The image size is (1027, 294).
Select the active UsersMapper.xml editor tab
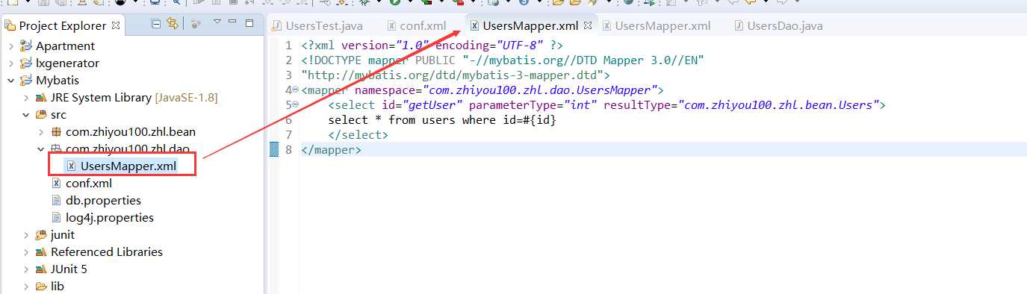tap(530, 25)
